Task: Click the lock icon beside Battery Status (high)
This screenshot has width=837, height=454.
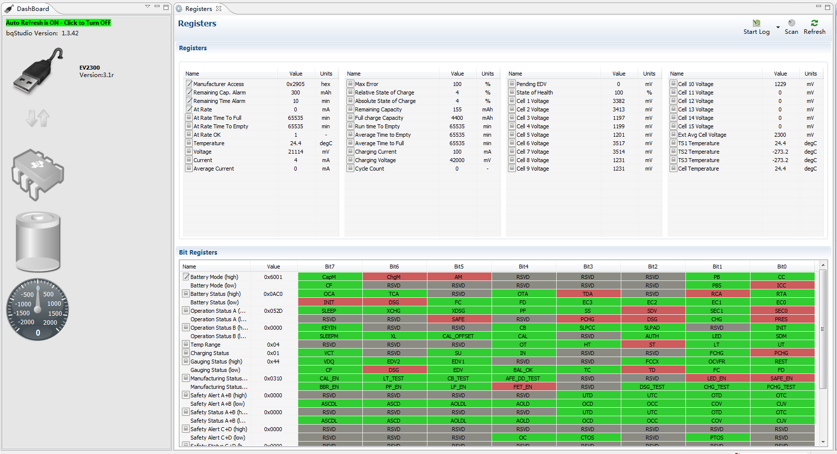Action: 186,294
